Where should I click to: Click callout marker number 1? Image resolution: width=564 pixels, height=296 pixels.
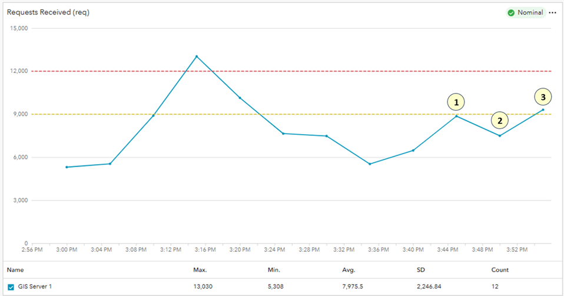(x=456, y=102)
